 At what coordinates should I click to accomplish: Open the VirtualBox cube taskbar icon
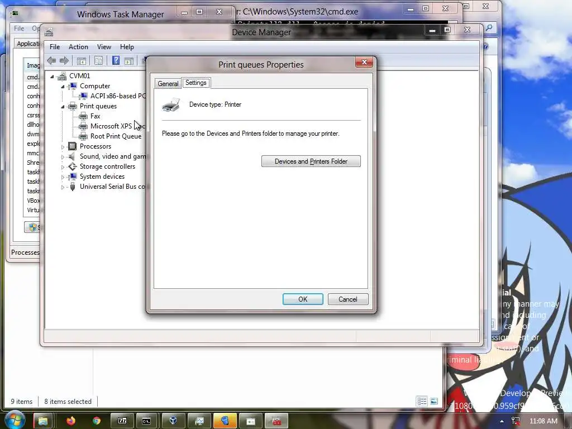(174, 421)
